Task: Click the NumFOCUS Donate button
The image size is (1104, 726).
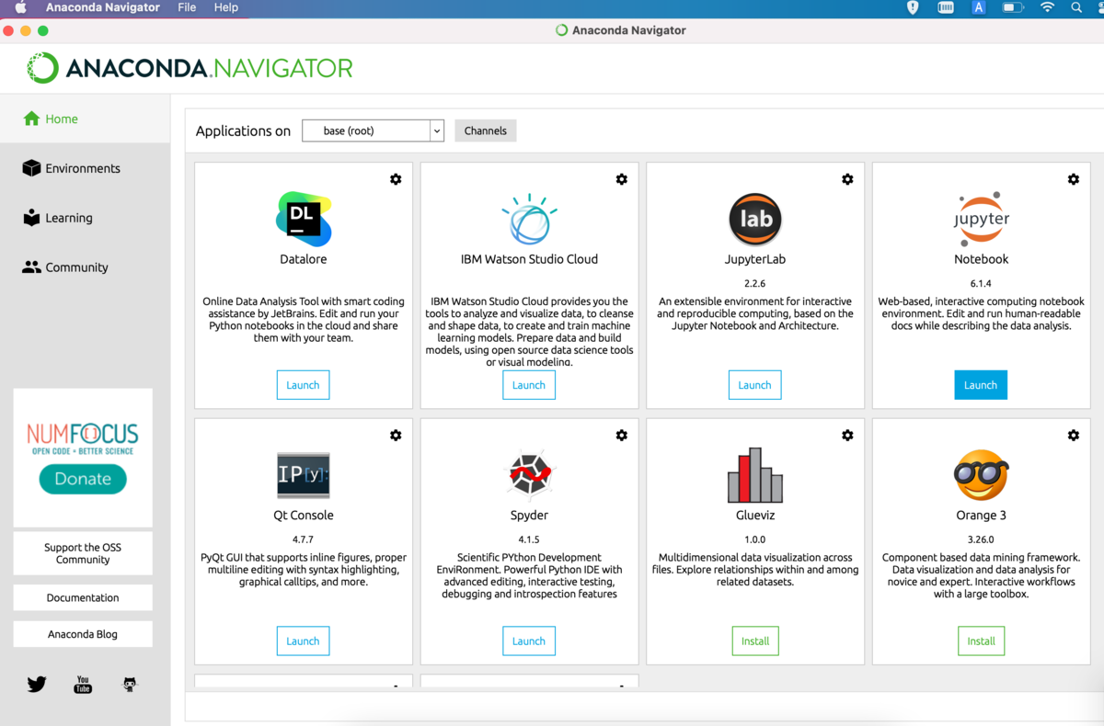Action: pyautogui.click(x=83, y=479)
